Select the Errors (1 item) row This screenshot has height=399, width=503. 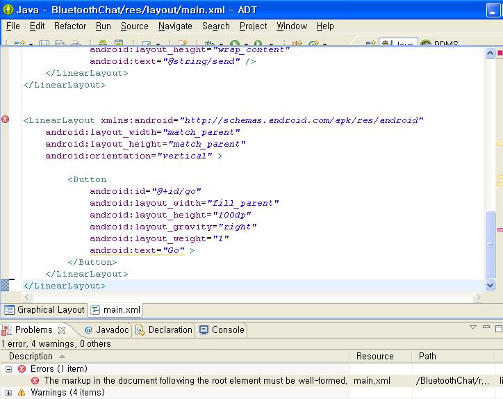click(x=251, y=369)
